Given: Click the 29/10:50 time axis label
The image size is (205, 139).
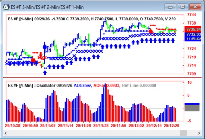Looking at the screenshot, I should (30, 126).
